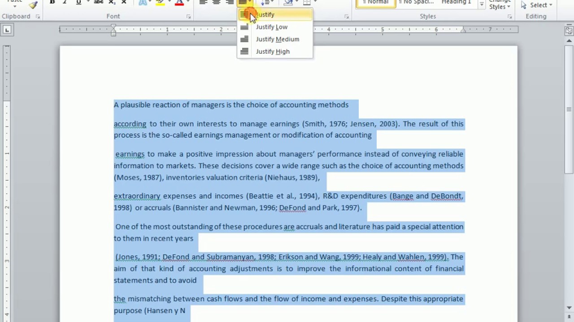
Task: Open the Text Effects icon
Action: 143,2
